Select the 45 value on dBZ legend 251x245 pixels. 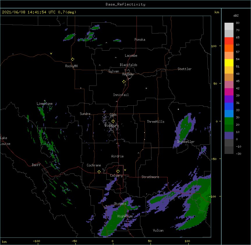point(238,81)
